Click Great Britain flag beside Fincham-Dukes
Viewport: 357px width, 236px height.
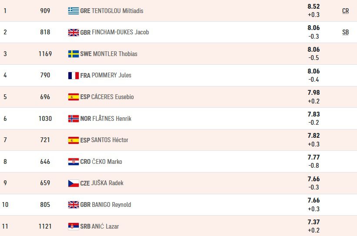pyautogui.click(x=73, y=32)
